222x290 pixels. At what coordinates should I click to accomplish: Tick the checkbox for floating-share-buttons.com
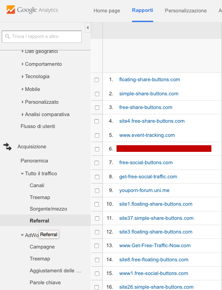pos(97,80)
